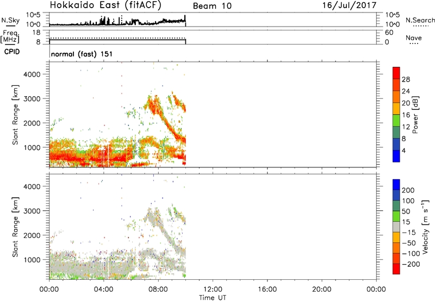Viewport: 435px width, 301px height.
Task: Click the '16' tick on power colorbar
Action: [x=406, y=115]
